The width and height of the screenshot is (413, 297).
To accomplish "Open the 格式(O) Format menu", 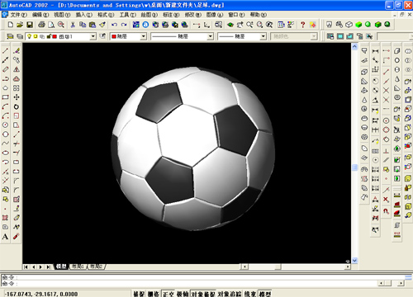I will point(106,15).
